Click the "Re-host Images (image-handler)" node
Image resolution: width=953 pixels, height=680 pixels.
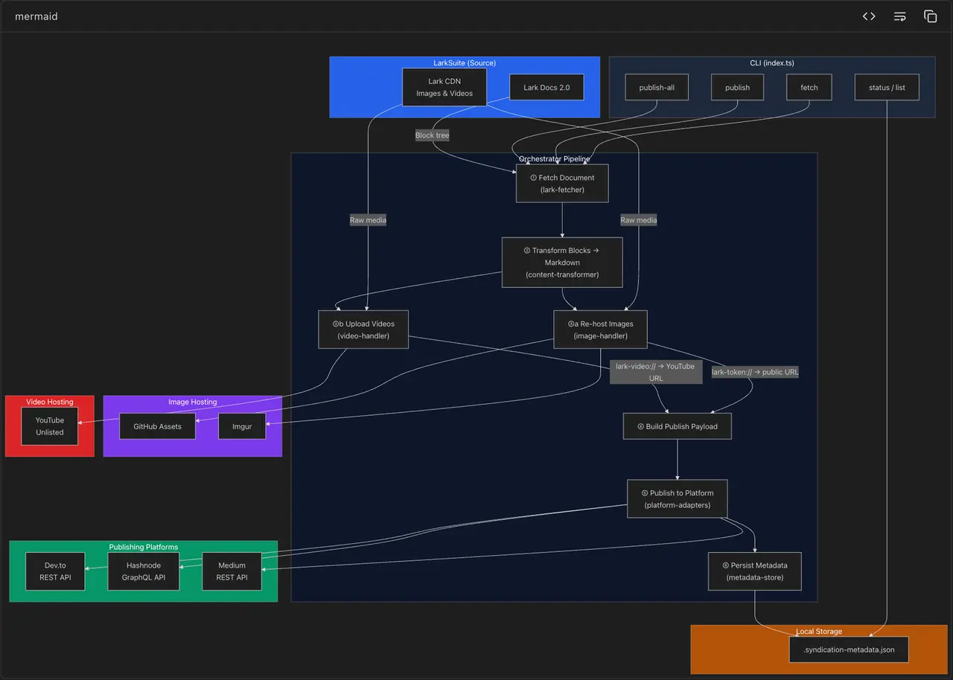600,329
